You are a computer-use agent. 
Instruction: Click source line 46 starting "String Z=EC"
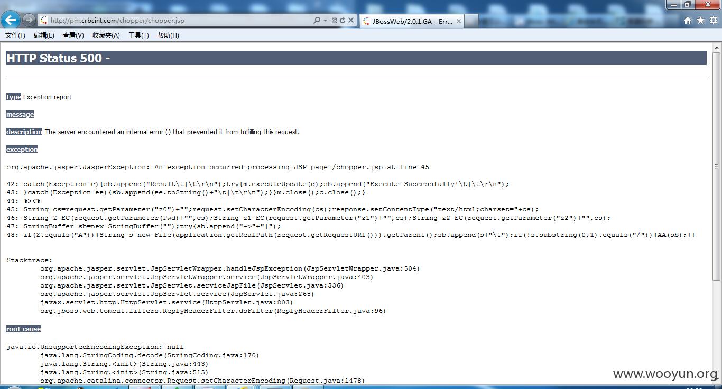pyautogui.click(x=309, y=218)
